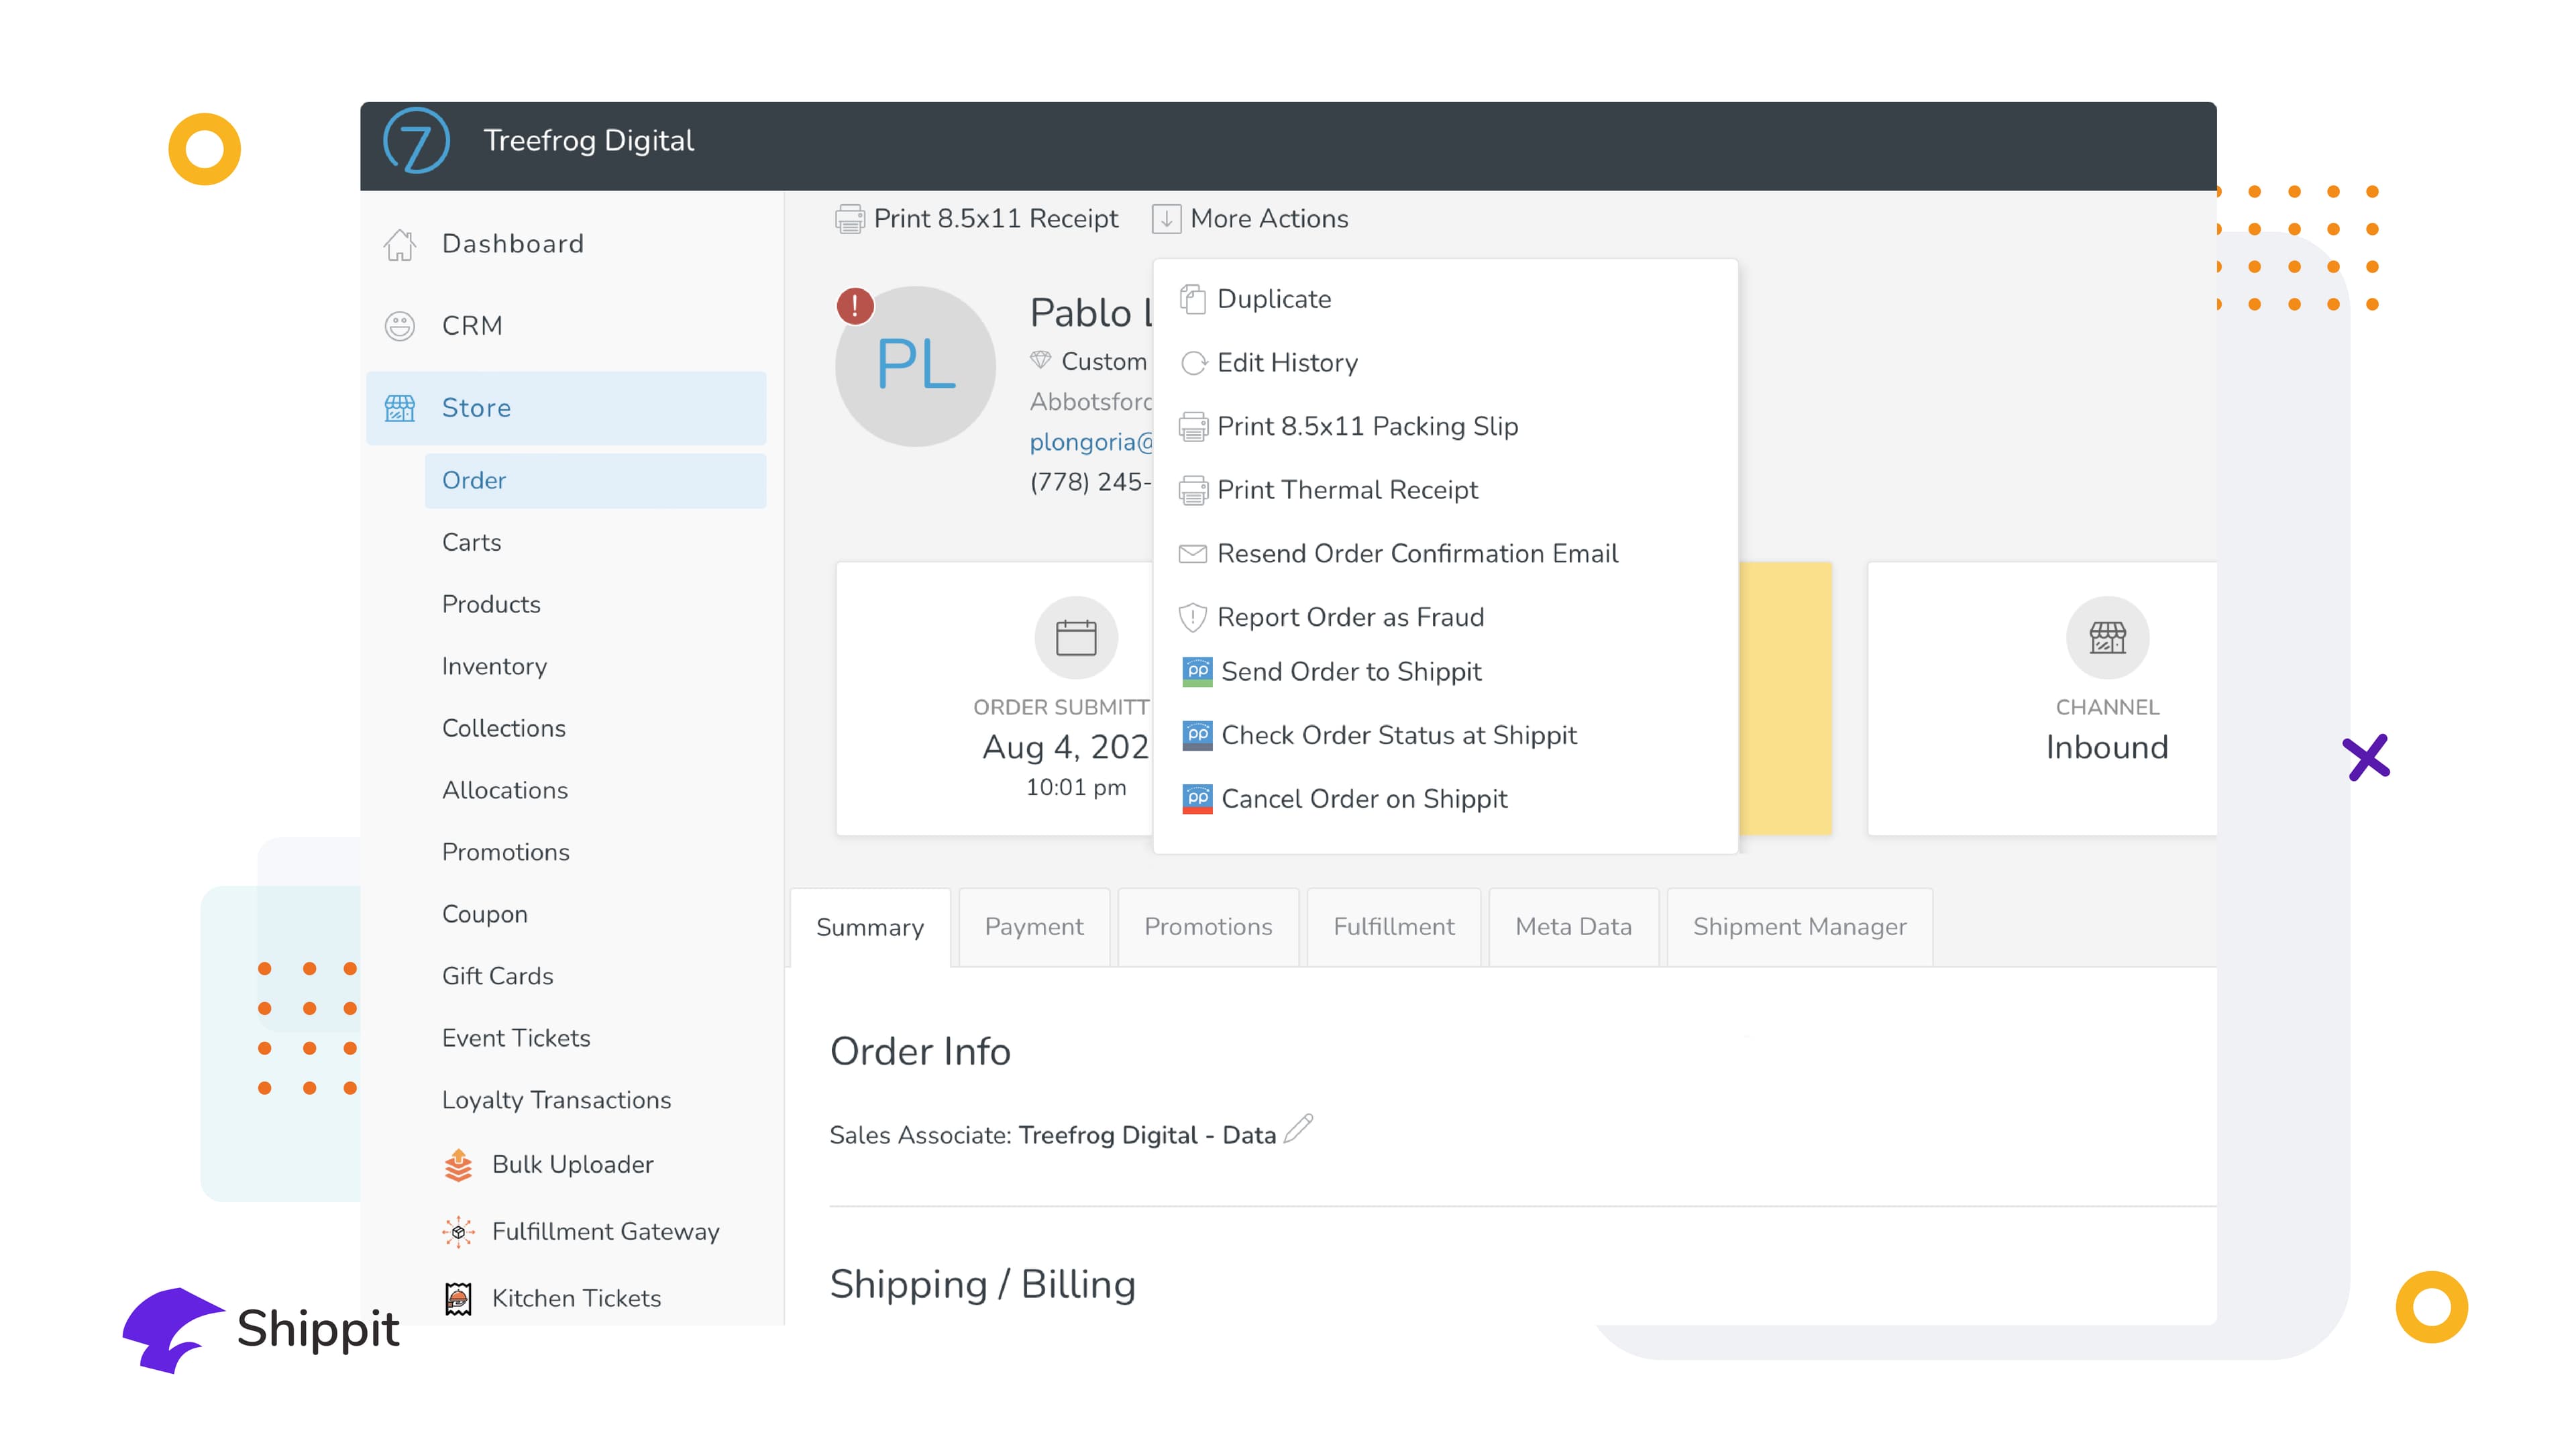Open Allocations in the sidebar
This screenshot has height=1449, width=2576.
click(x=505, y=791)
